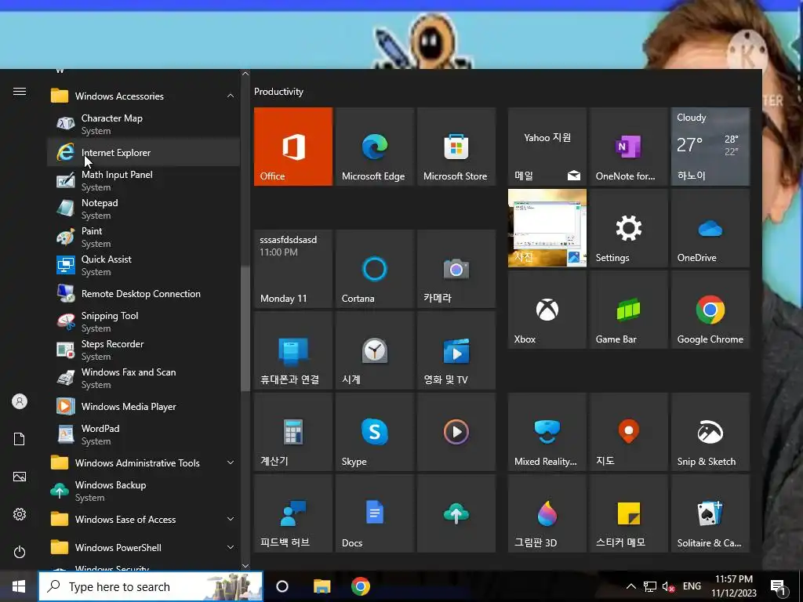Expand the start menu hamburger navigation
This screenshot has width=803, height=602.
coord(20,91)
